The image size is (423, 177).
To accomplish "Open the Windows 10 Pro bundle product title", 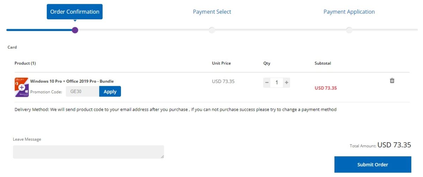I will [72, 81].
